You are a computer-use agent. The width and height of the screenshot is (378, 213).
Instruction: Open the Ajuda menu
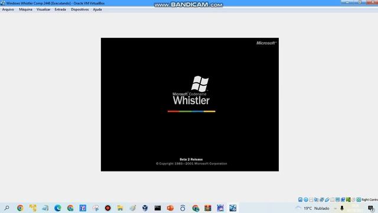click(x=97, y=9)
